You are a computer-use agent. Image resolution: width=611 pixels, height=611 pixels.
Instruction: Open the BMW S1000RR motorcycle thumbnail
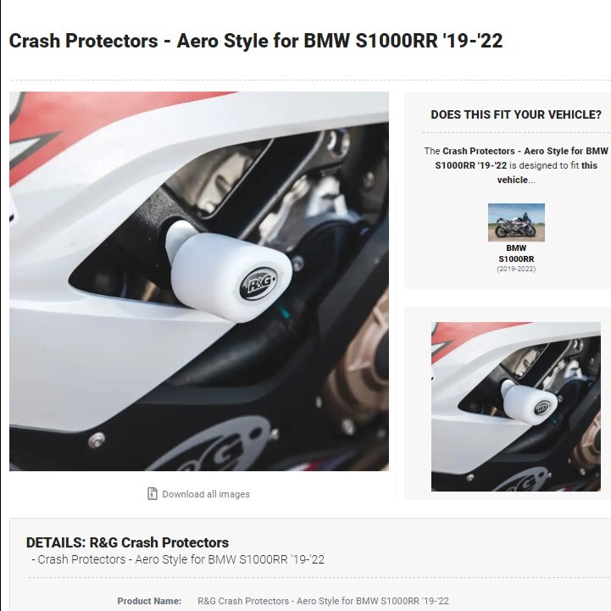pyautogui.click(x=516, y=222)
